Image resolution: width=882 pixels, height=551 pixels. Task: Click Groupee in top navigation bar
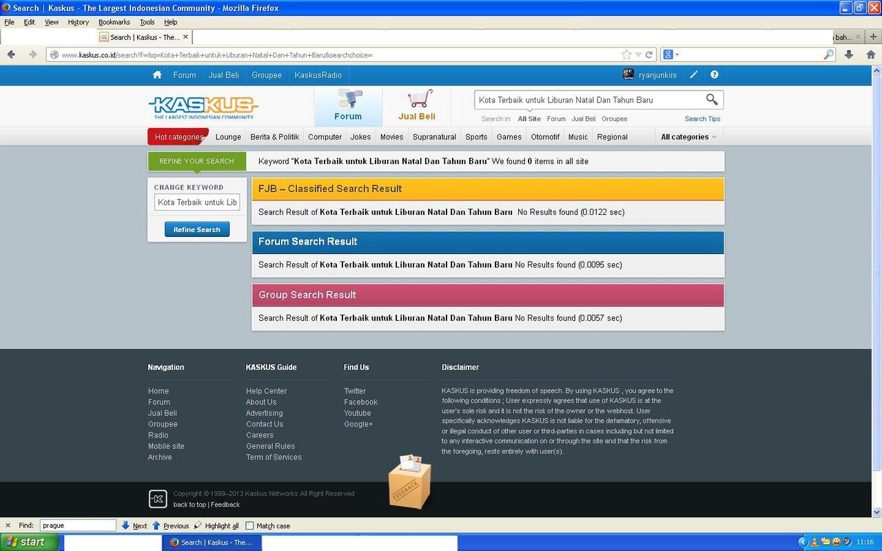click(x=267, y=75)
